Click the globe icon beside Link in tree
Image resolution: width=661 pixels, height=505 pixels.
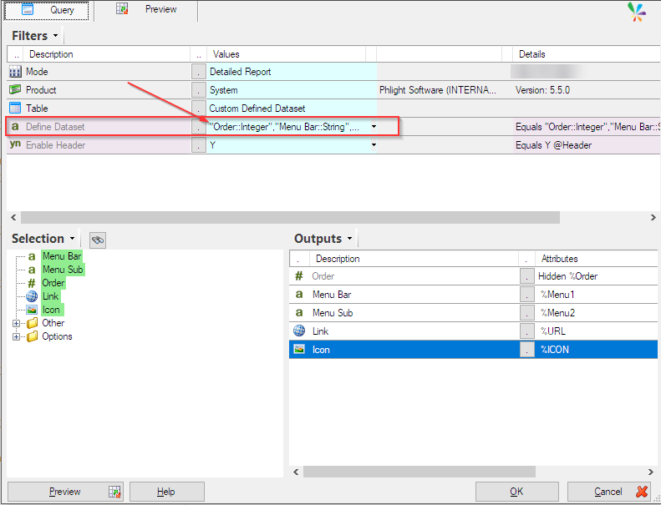point(32,296)
